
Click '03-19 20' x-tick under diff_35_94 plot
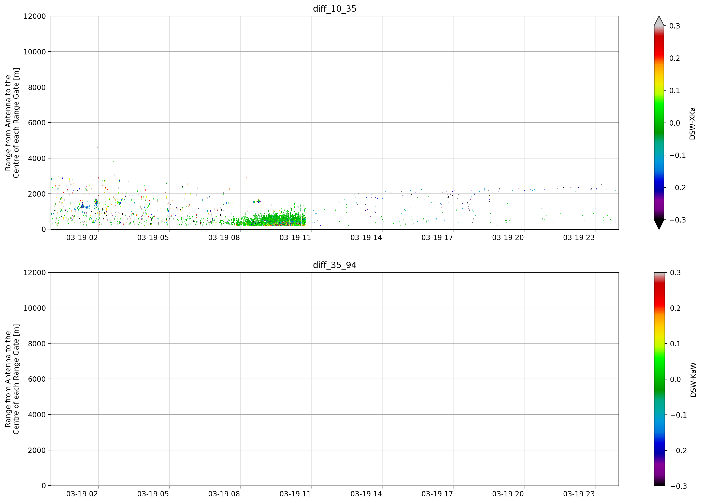[508, 494]
